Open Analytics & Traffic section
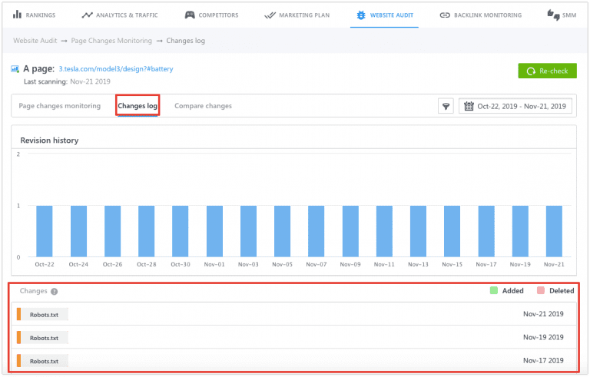This screenshot has width=590, height=377. click(120, 15)
